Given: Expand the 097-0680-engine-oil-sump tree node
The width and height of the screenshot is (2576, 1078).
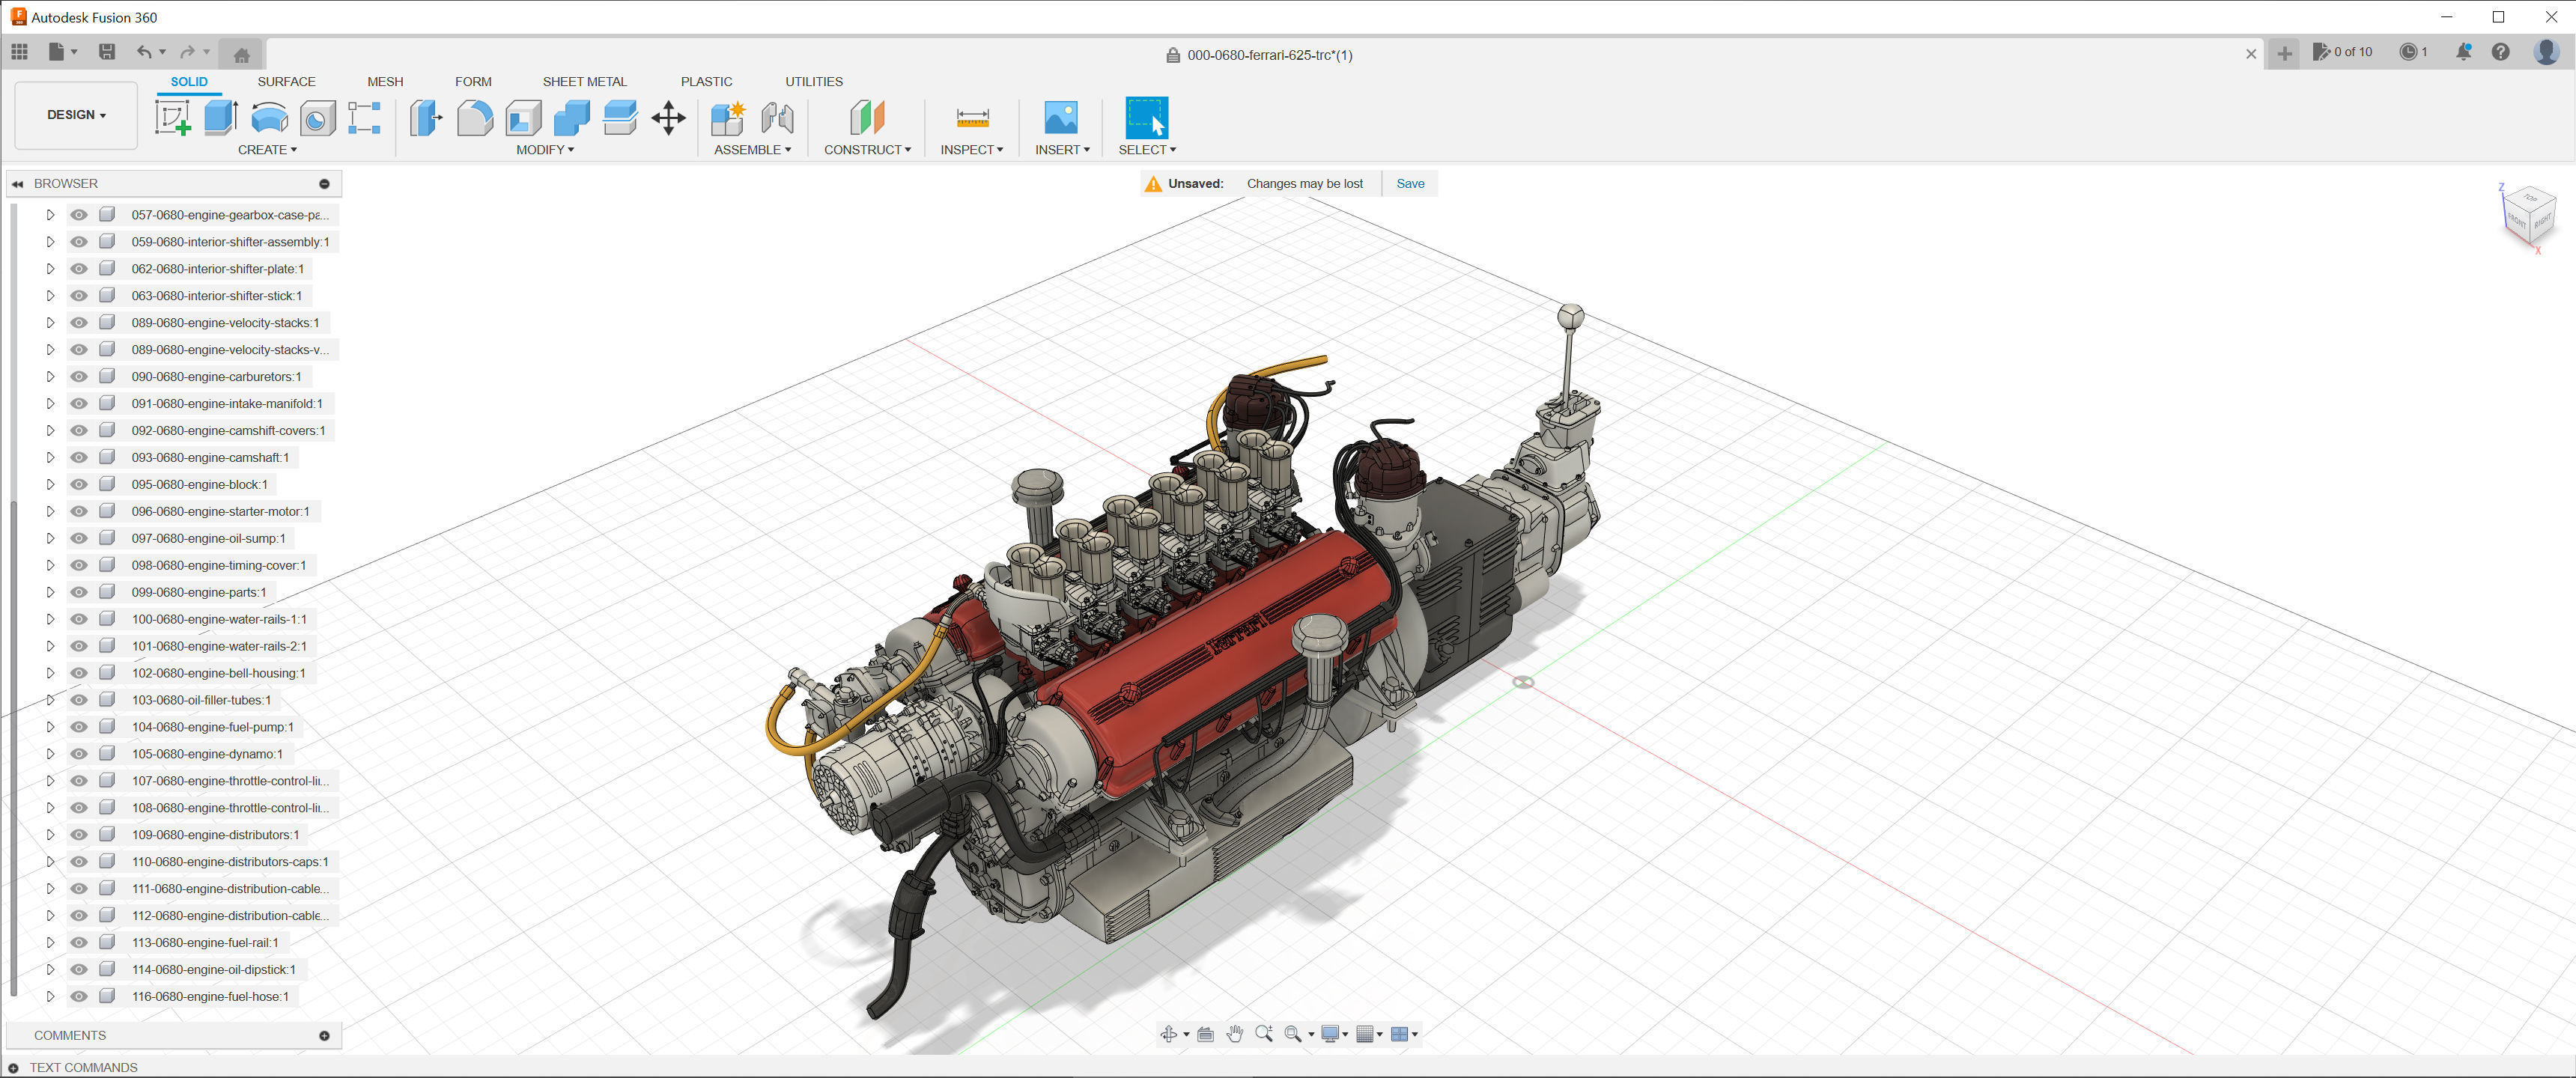Looking at the screenshot, I should pyautogui.click(x=50, y=538).
